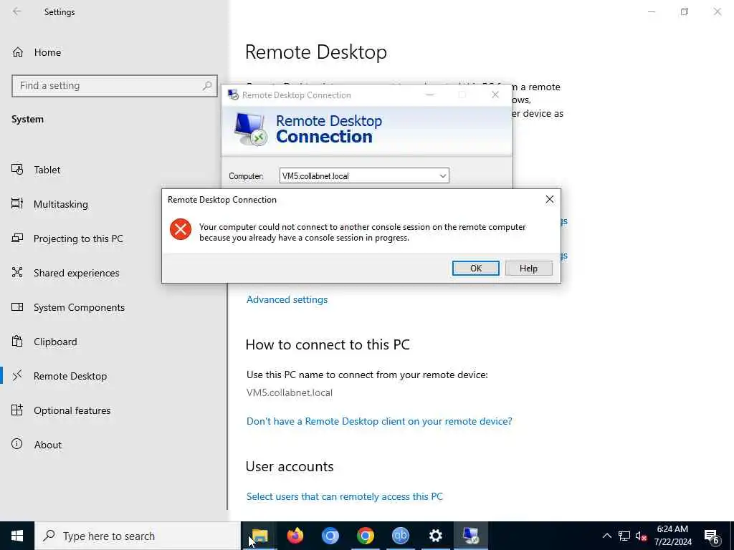The image size is (734, 550).
Task: Select users that can remotely access this PC
Action: [x=345, y=496]
